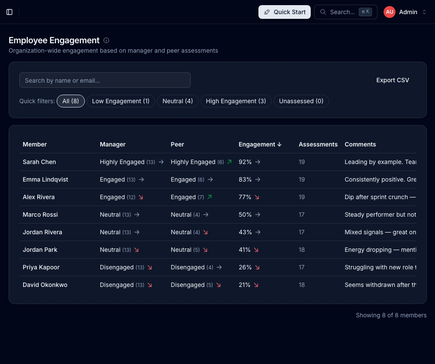Sort by Peer column header

click(177, 144)
